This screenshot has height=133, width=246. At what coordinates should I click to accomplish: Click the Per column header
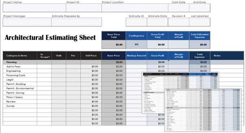[x=73, y=56]
